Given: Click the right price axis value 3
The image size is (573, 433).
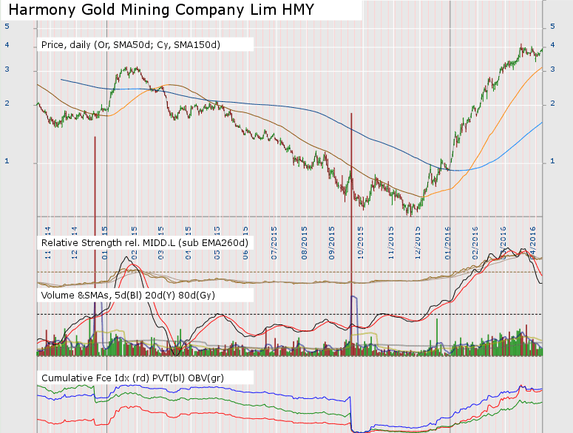Looking at the screenshot, I should pos(552,69).
